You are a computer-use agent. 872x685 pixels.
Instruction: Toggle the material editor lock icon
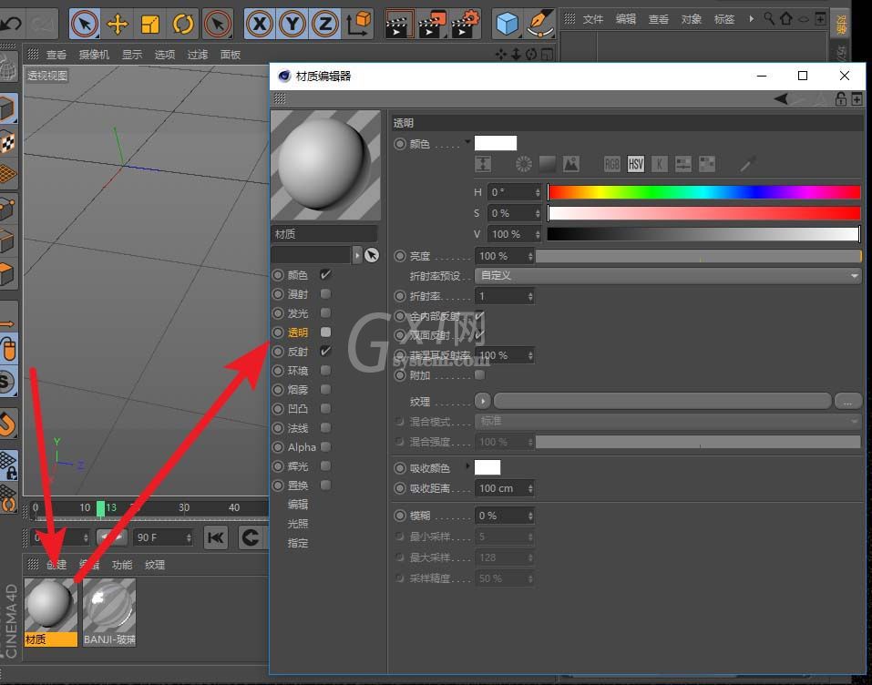840,99
